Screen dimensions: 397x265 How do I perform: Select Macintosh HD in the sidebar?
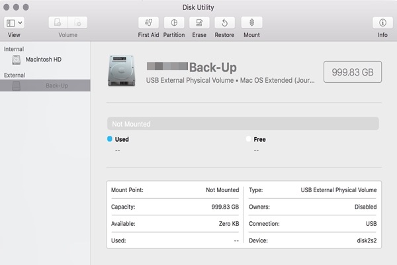43,60
